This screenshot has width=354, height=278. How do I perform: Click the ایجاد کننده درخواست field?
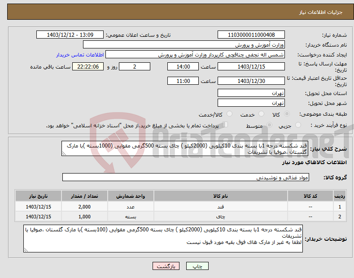[x=195, y=55]
